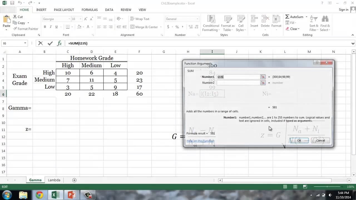
Task: Switch to the Lambda sheet tab
Action: 54,180
